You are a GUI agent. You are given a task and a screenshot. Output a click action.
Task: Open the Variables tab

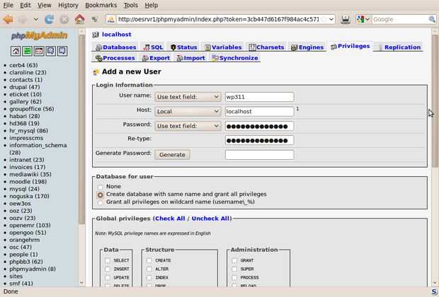coord(223,47)
